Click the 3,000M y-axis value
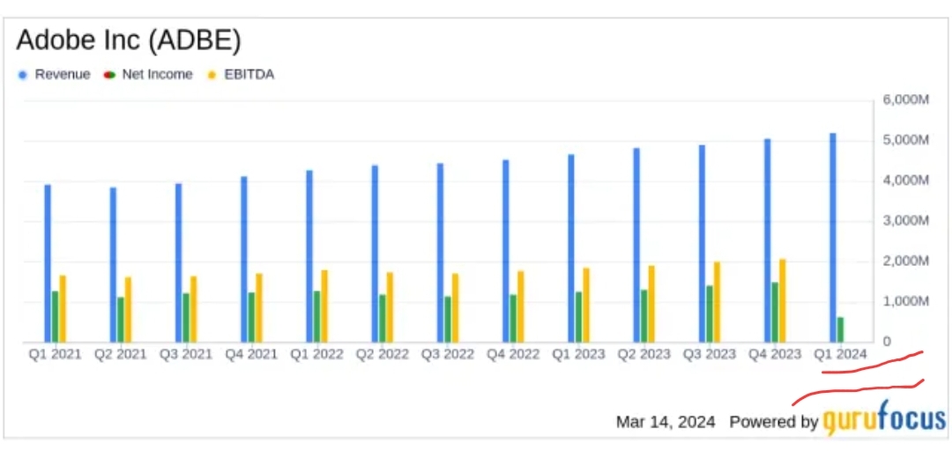This screenshot has width=952, height=458. click(x=905, y=221)
